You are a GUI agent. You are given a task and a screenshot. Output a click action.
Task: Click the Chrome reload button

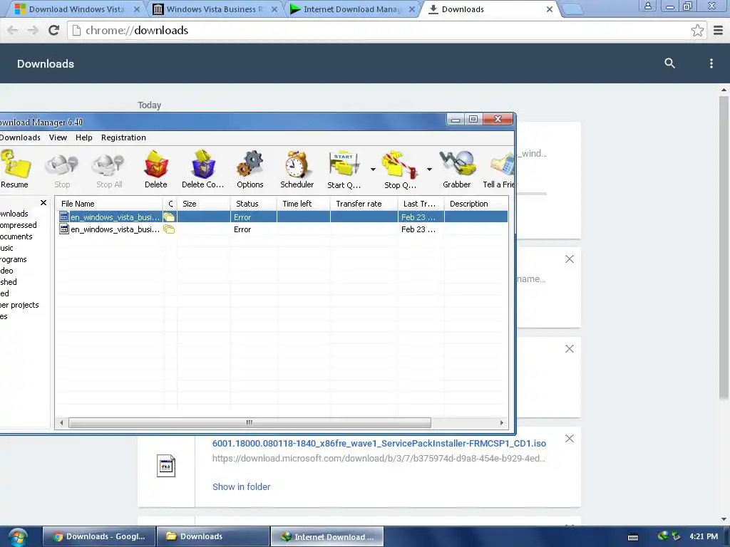pyautogui.click(x=54, y=30)
